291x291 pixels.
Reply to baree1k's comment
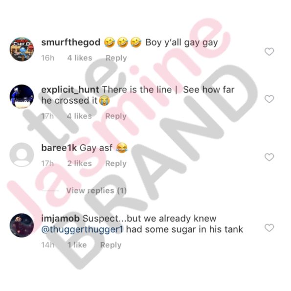pyautogui.click(x=116, y=163)
